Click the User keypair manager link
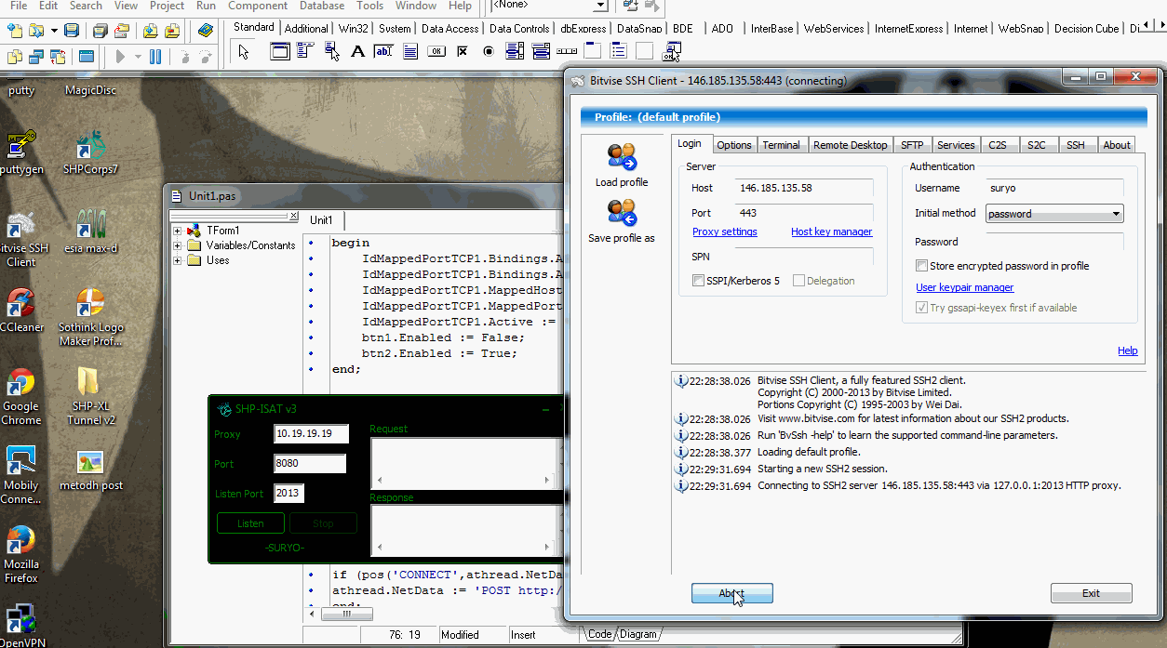The image size is (1167, 648). [x=964, y=287]
